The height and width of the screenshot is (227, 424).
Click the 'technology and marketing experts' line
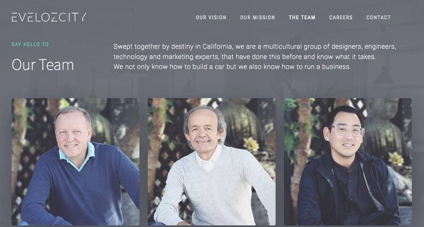pyautogui.click(x=245, y=57)
